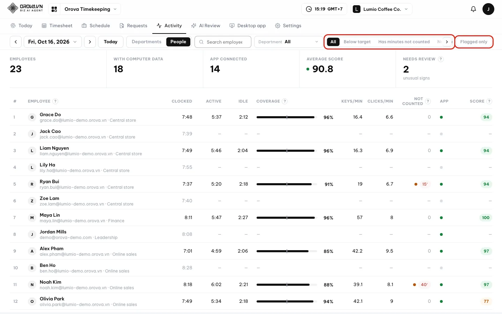The width and height of the screenshot is (502, 314).
Task: Open the Lumio Coffee Co. company dropdown
Action: coord(381,9)
